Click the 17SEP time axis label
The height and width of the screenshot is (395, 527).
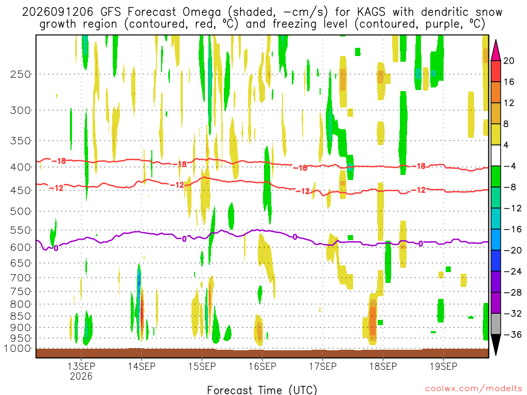[323, 366]
